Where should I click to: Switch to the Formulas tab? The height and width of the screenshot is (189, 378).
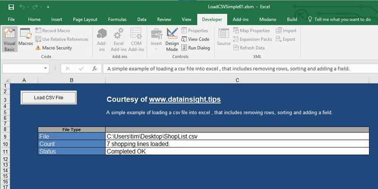click(x=117, y=19)
